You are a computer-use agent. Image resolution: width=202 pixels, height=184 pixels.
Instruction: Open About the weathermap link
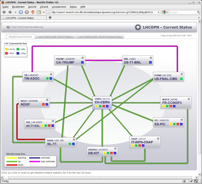pos(34,27)
